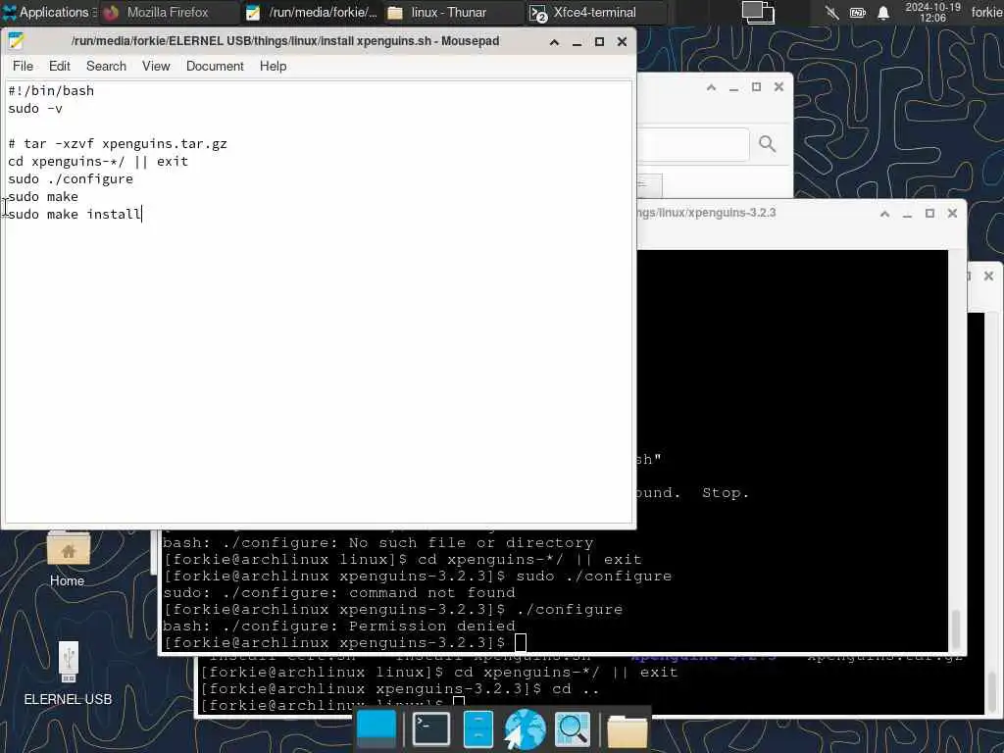Click the search magnifier icon in Thunar window

[767, 144]
